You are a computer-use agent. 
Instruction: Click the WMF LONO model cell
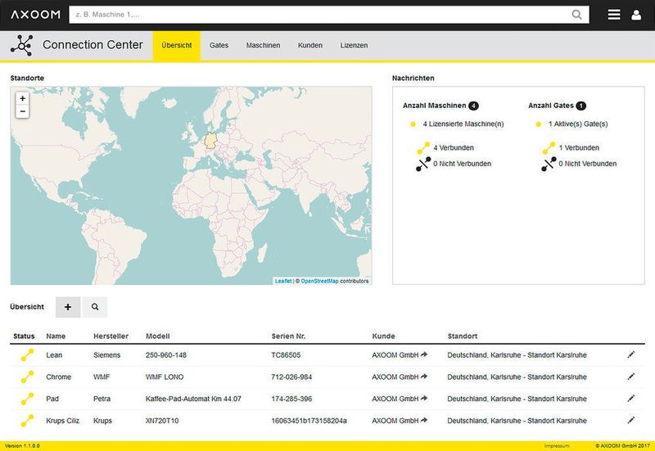(165, 377)
